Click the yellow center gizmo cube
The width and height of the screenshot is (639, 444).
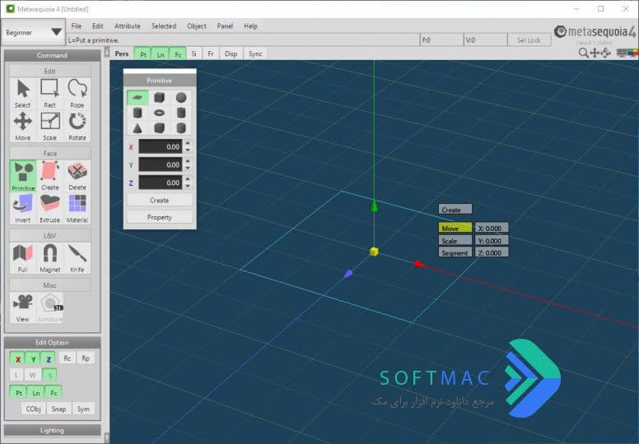point(374,252)
